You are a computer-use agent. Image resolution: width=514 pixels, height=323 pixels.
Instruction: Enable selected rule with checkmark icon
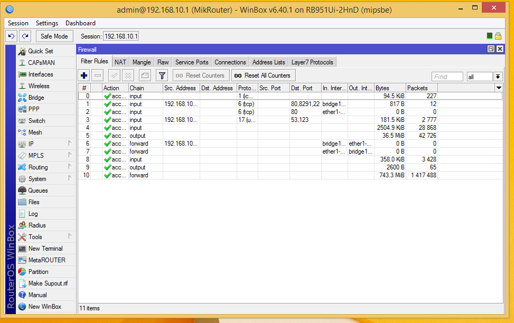click(x=115, y=75)
